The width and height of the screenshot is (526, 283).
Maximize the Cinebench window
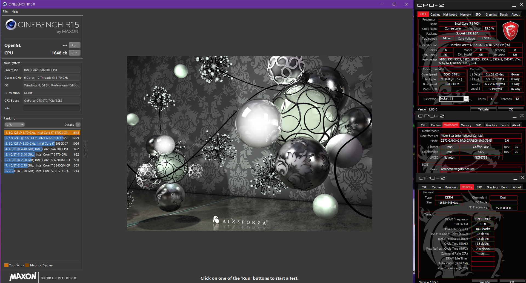[x=394, y=4]
